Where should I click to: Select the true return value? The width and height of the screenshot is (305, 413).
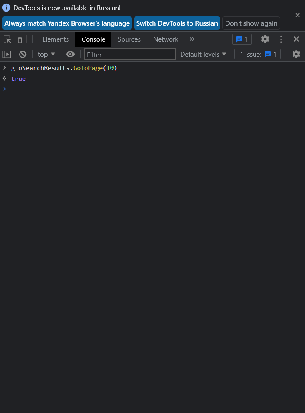click(18, 78)
